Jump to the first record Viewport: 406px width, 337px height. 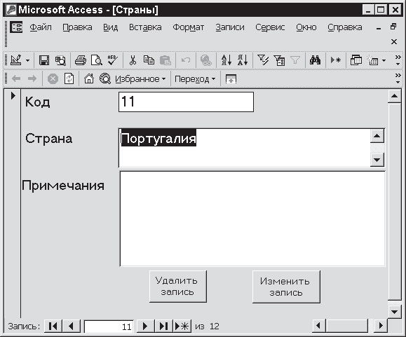pos(53,326)
